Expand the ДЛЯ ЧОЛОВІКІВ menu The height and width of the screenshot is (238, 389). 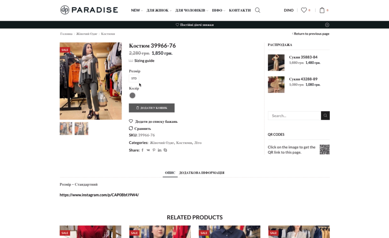coord(191,10)
